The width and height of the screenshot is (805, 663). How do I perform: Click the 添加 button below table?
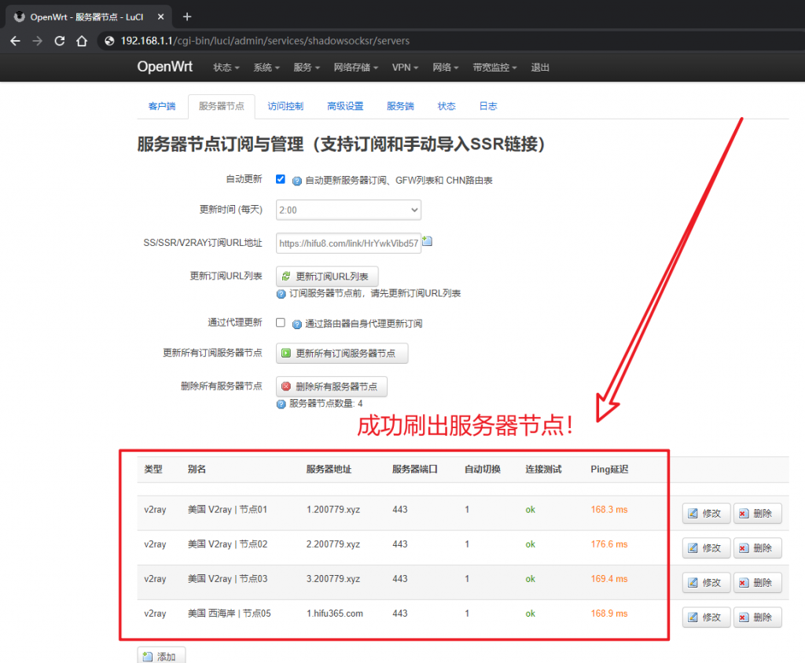click(161, 657)
